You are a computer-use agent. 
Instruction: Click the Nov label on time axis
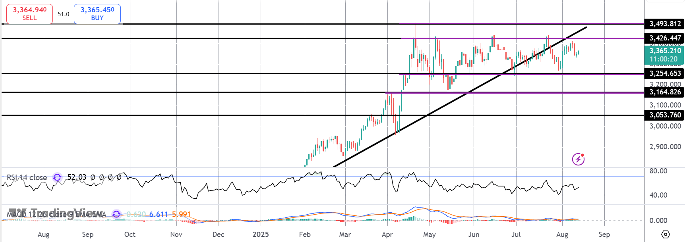(176, 234)
